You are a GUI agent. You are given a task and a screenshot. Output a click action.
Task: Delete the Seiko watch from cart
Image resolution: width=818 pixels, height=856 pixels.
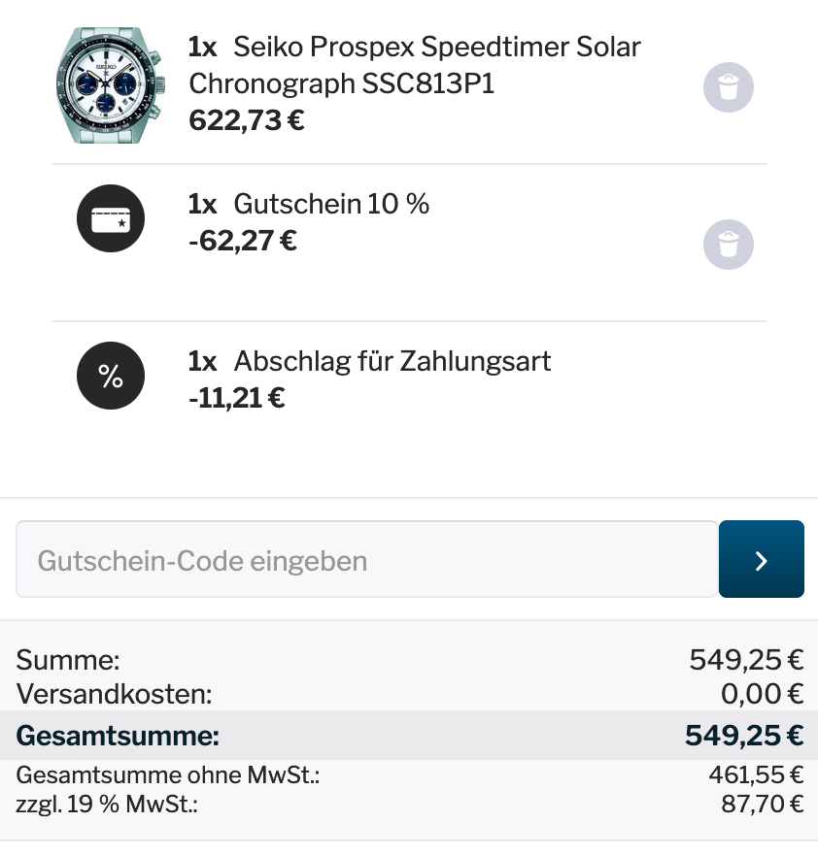(x=728, y=87)
